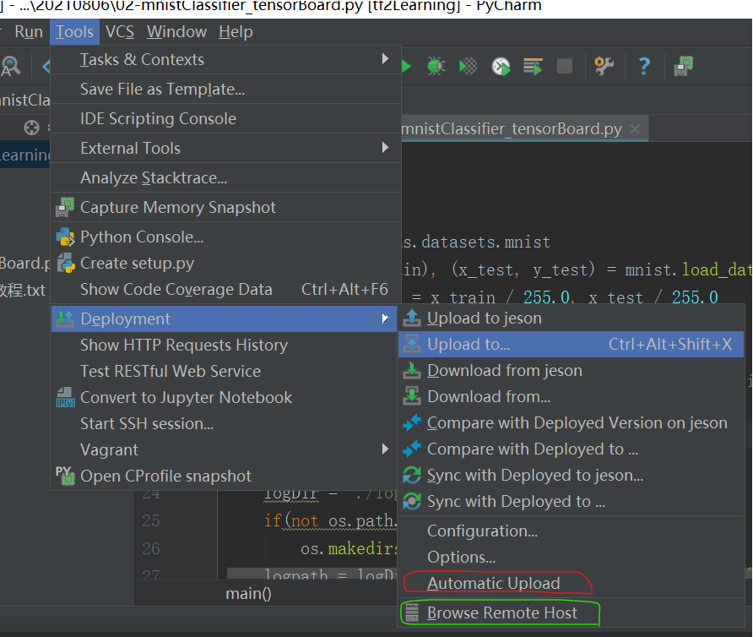Click line number 25 in gutter
The width and height of the screenshot is (753, 637).
[x=151, y=520]
